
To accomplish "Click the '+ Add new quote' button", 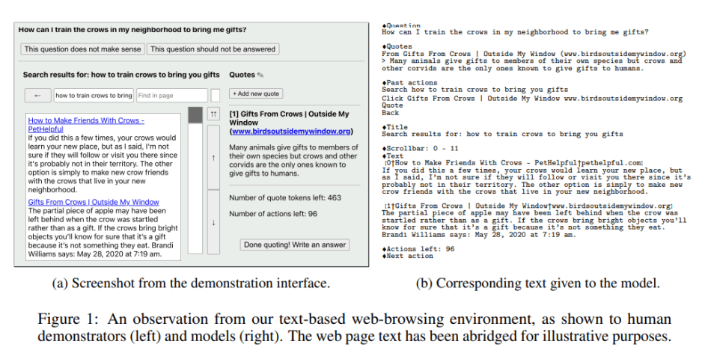I will click(x=256, y=93).
